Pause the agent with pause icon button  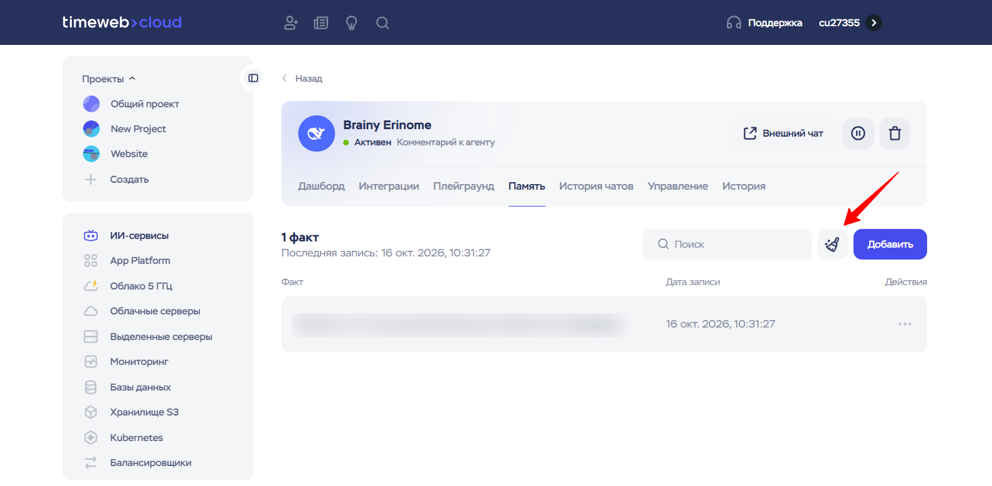coord(858,134)
